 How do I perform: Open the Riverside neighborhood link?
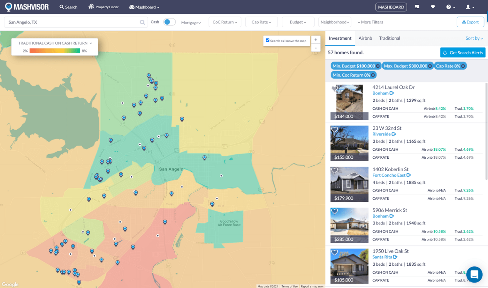(x=382, y=134)
